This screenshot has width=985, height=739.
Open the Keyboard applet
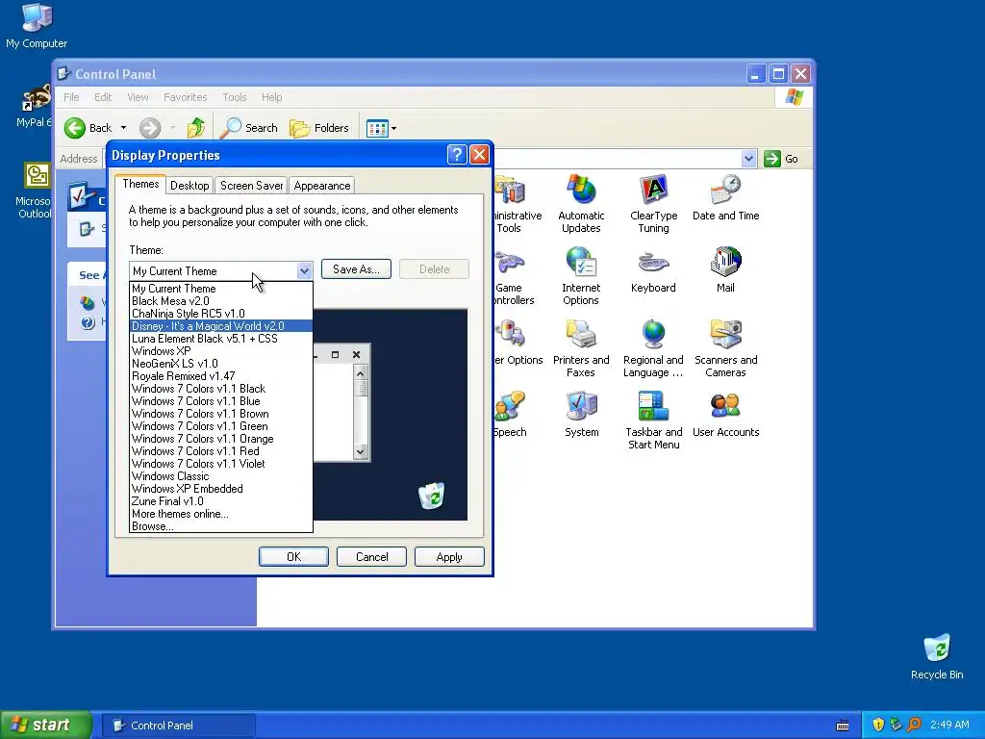pos(653,270)
